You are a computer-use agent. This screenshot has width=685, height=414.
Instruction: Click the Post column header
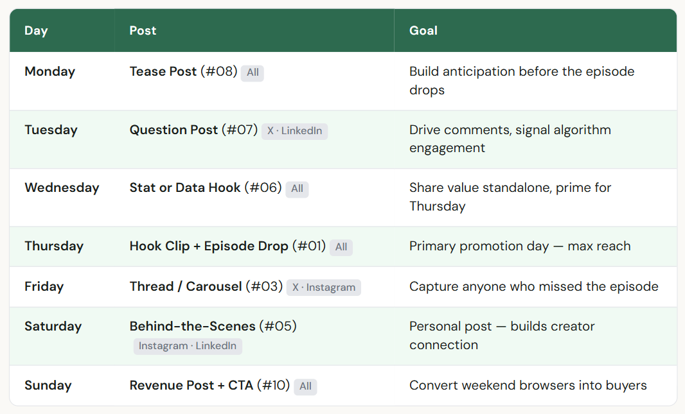pyautogui.click(x=143, y=30)
